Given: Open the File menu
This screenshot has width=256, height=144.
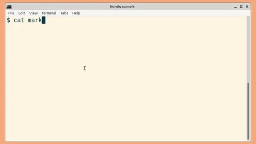Looking at the screenshot, I should coord(11,13).
